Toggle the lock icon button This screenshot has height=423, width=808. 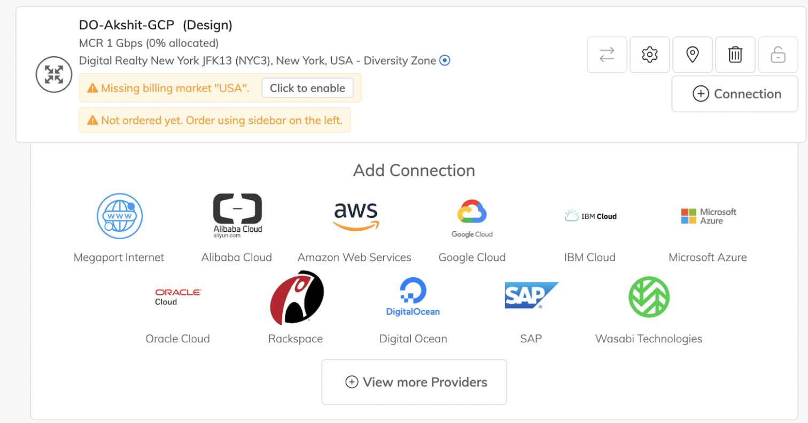point(778,54)
